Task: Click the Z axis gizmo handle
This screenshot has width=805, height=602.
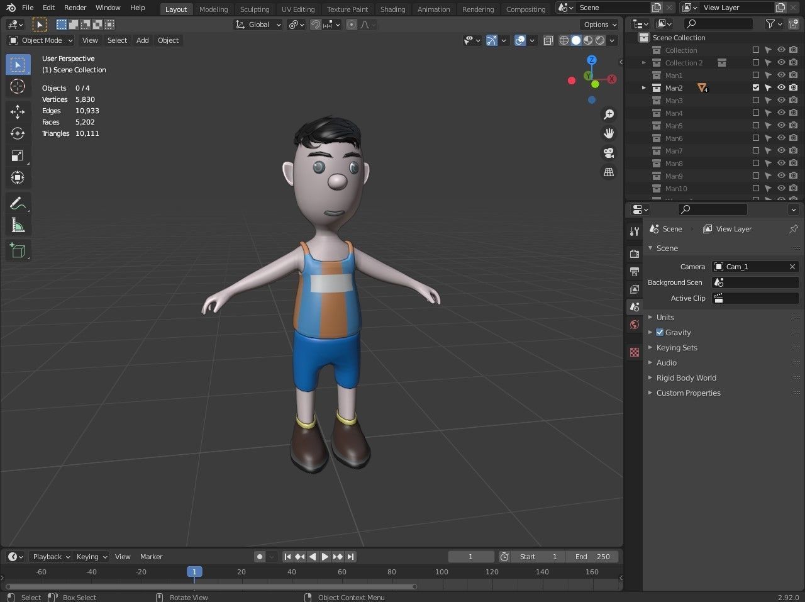Action: [x=592, y=60]
